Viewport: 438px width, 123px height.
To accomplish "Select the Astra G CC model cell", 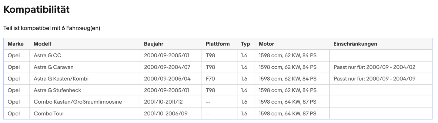I will (x=47, y=56).
